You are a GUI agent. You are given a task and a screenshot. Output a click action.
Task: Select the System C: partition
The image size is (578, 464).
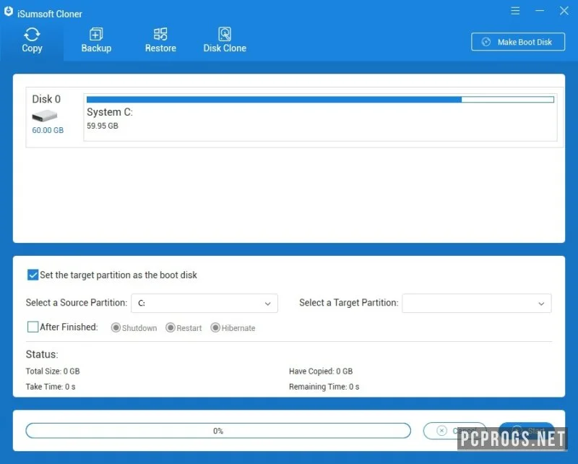point(320,117)
